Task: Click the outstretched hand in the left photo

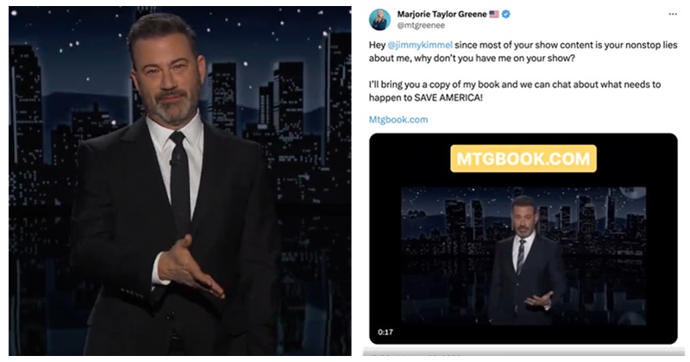Action: [x=189, y=268]
